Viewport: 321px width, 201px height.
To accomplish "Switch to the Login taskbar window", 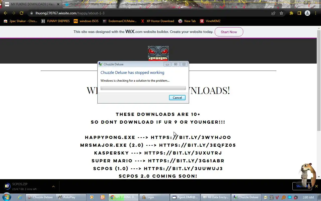I will coord(154,197).
